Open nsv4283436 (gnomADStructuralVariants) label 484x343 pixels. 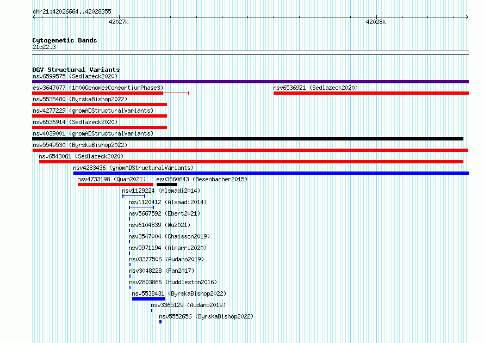(x=133, y=168)
